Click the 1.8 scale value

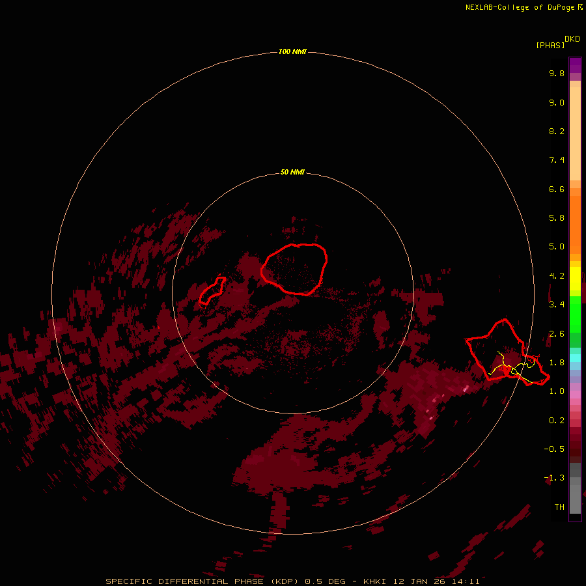pyautogui.click(x=557, y=363)
